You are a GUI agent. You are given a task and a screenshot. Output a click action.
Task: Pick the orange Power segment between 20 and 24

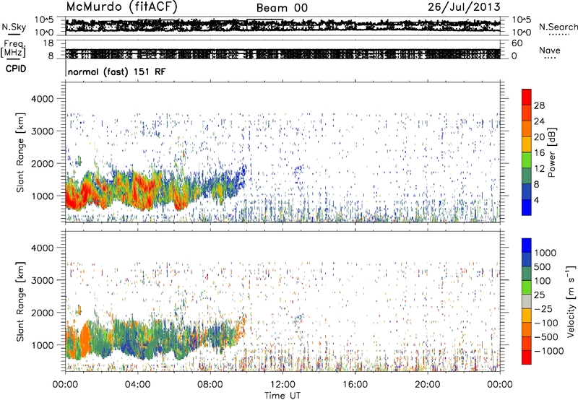coord(527,129)
